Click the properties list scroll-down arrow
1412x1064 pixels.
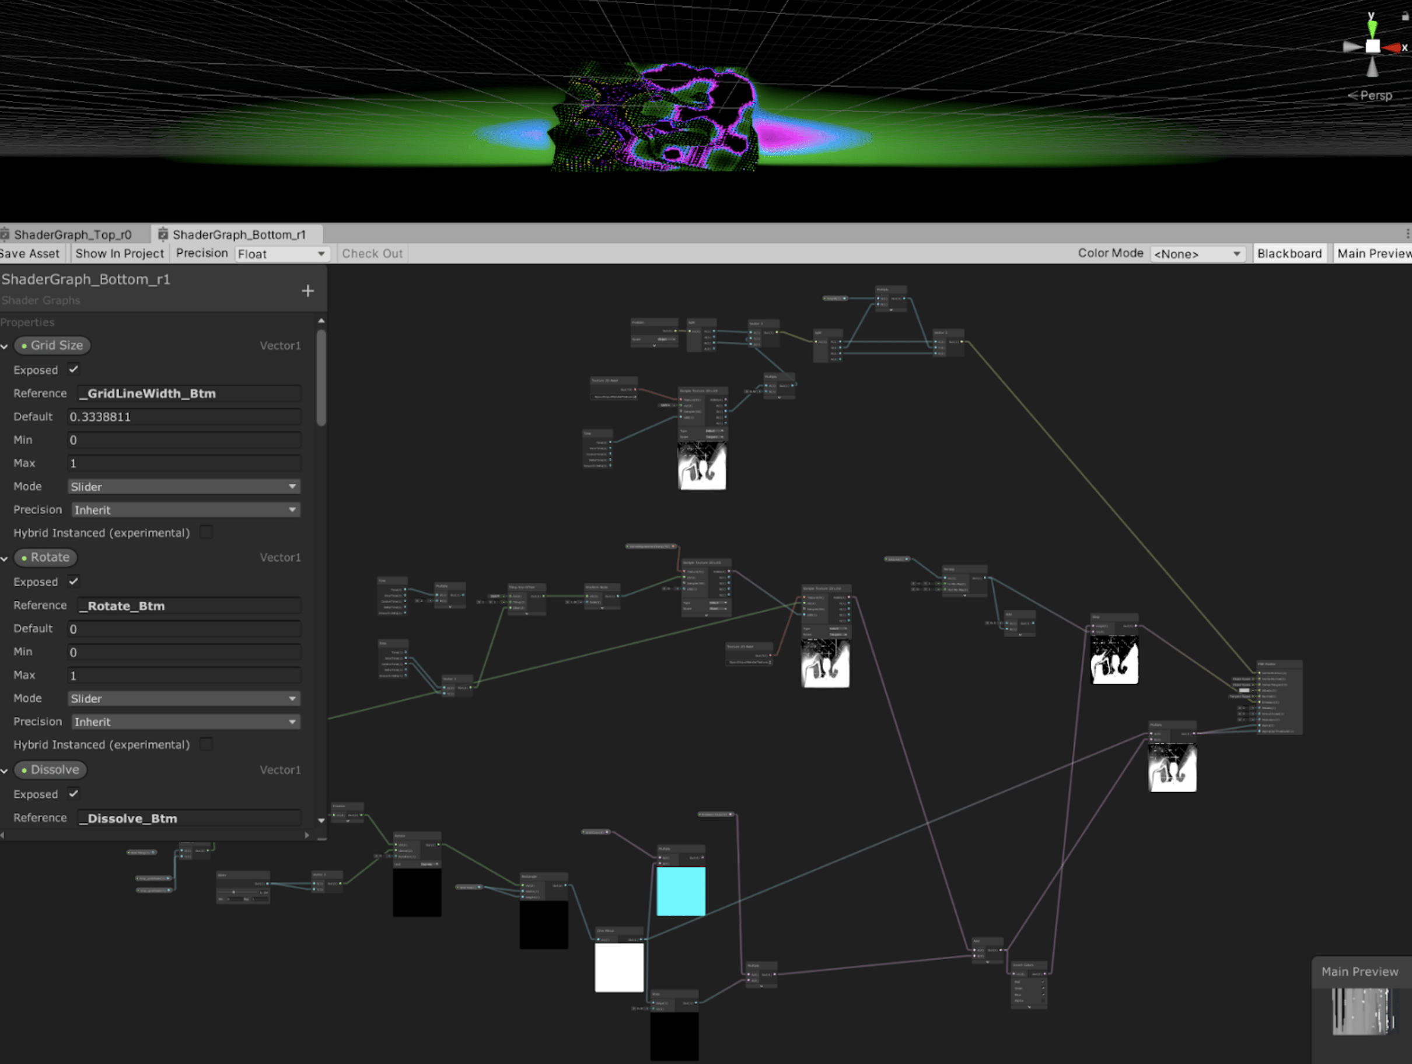[321, 820]
